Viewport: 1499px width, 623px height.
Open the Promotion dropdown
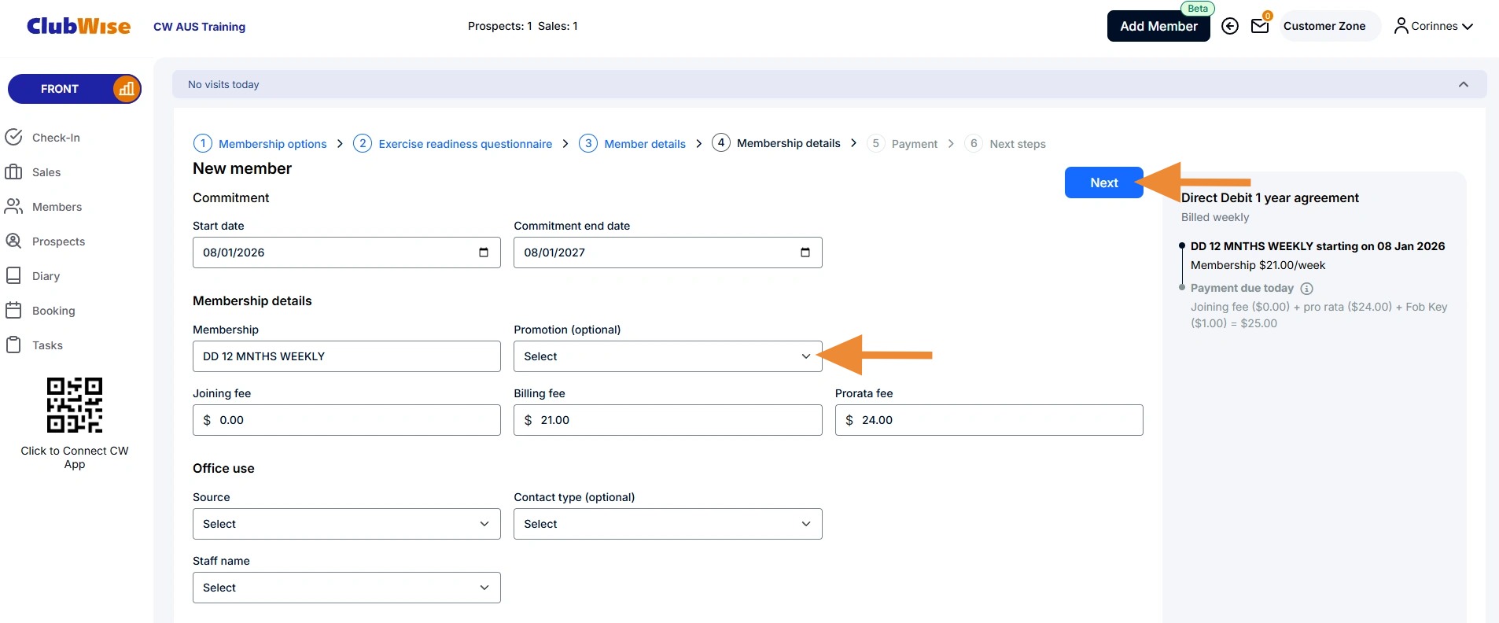tap(668, 356)
